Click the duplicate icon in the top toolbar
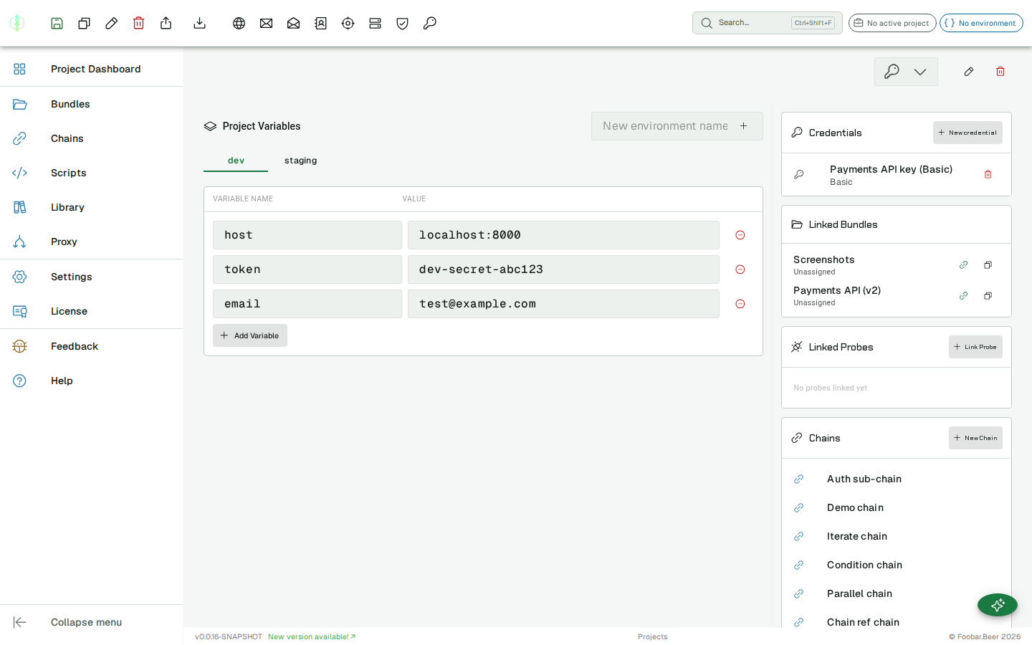 pos(85,23)
